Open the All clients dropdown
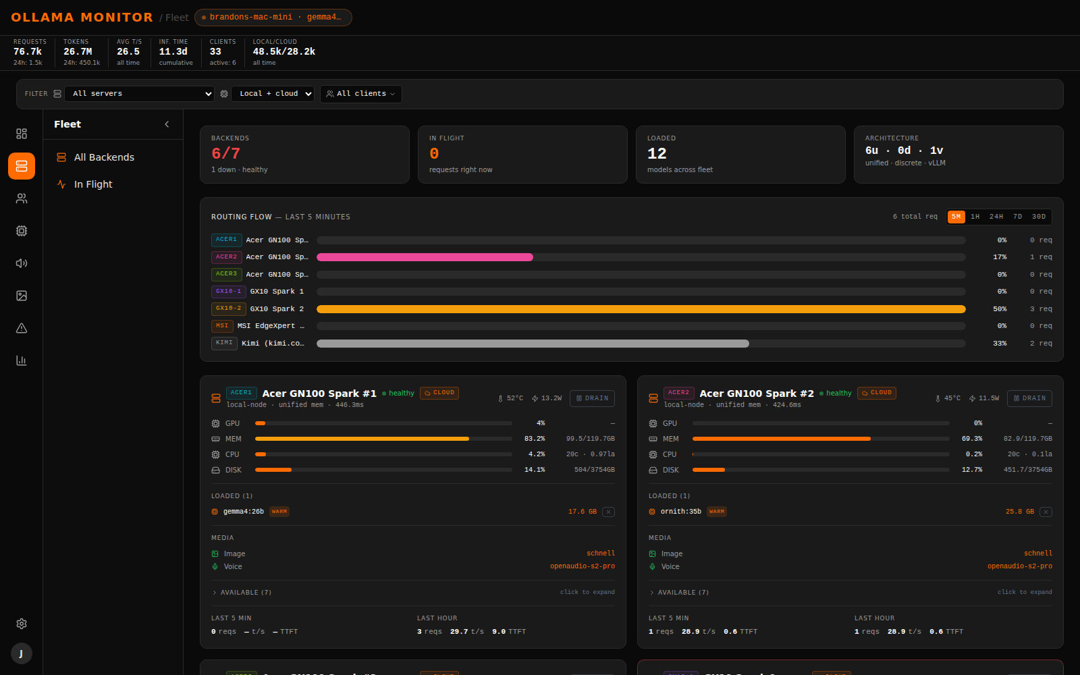Viewport: 1080px width, 675px height. 361,94
